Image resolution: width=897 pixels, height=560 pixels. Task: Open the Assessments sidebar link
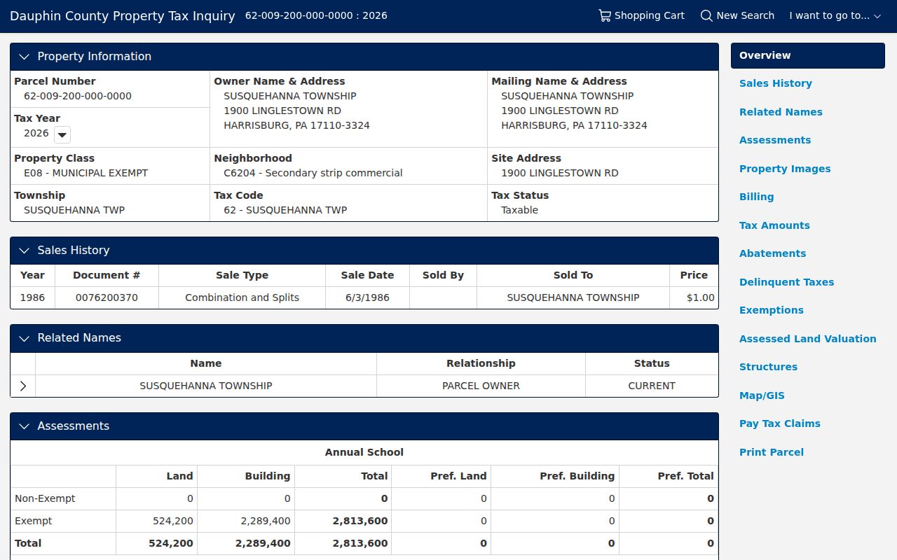pyautogui.click(x=774, y=140)
